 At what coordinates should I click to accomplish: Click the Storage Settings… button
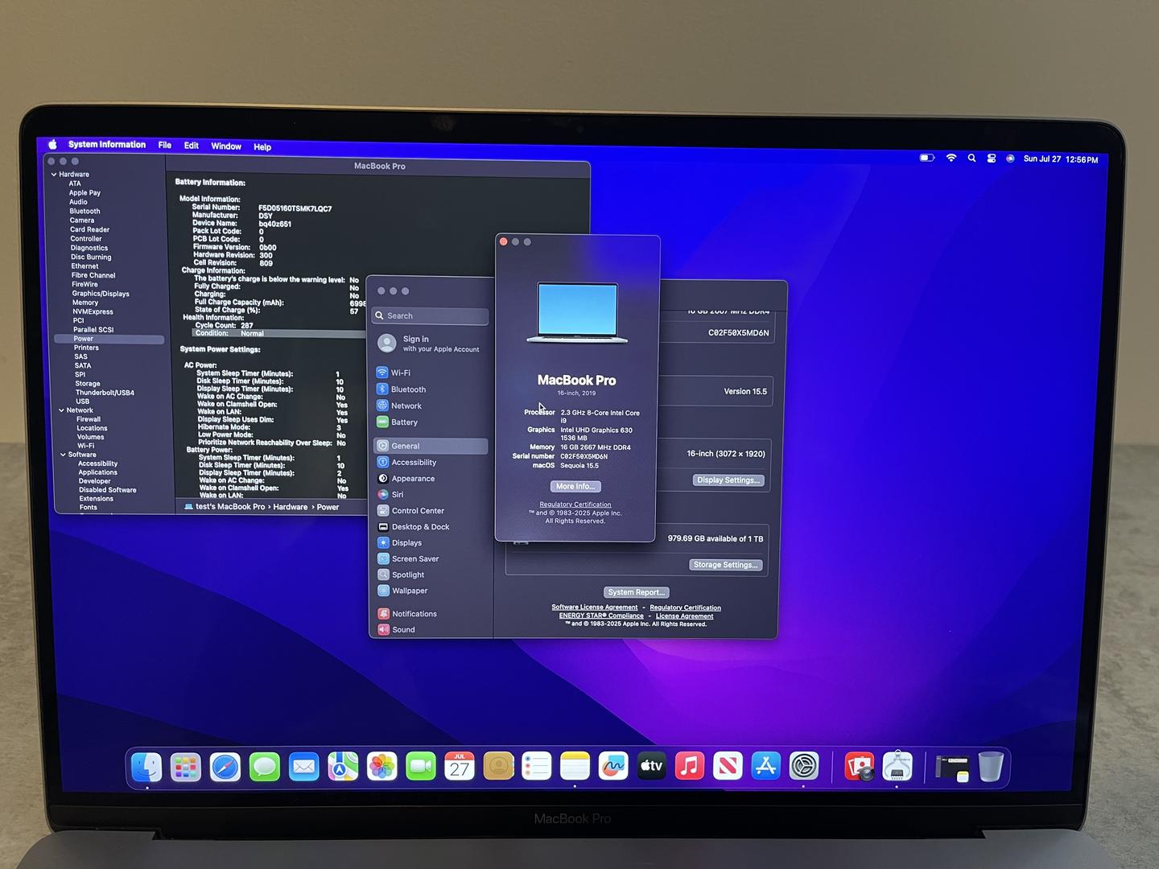[x=725, y=565]
